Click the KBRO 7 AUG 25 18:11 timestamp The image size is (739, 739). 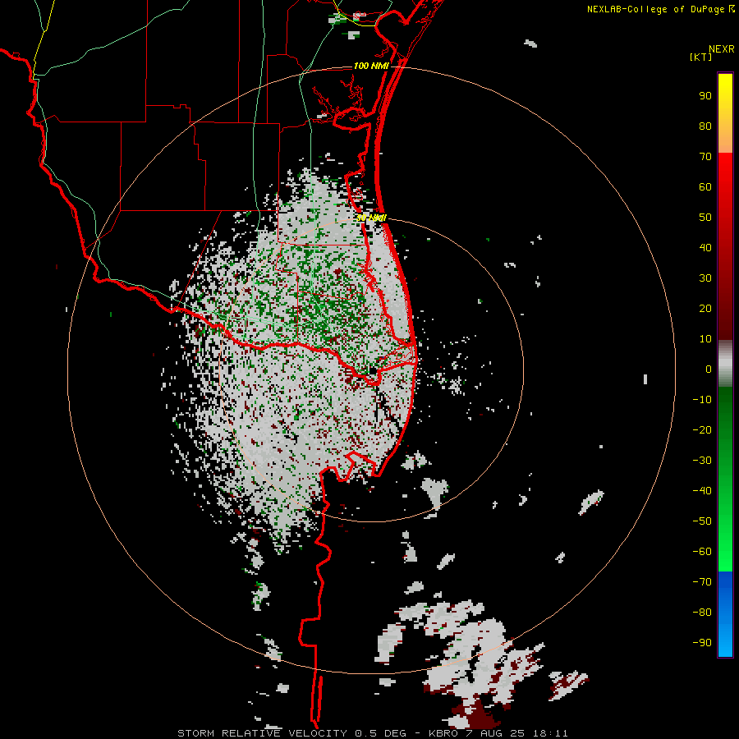tap(498, 733)
